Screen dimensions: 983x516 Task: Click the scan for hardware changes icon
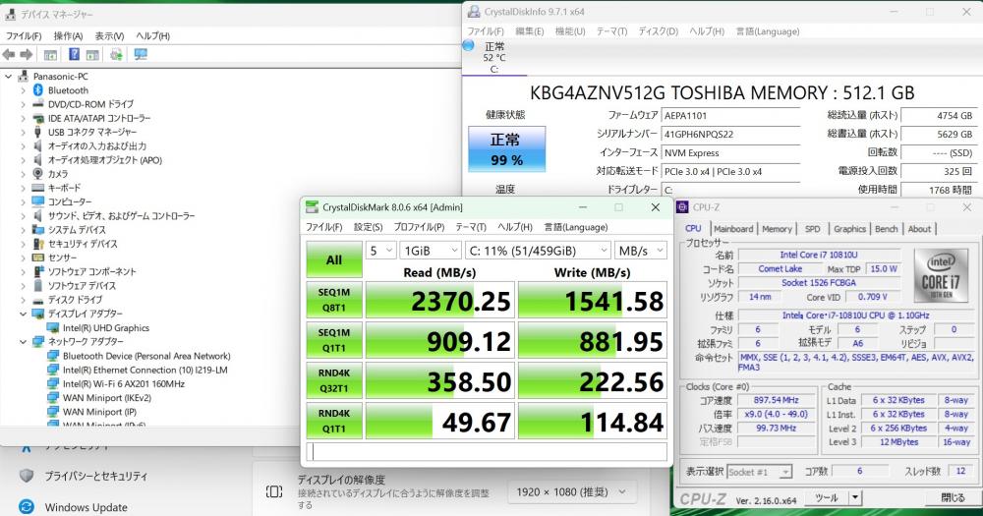140,54
